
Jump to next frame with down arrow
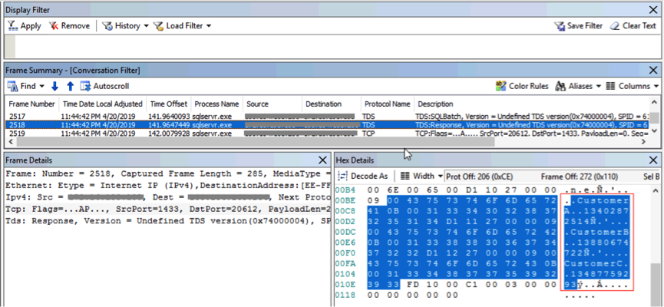(x=55, y=86)
